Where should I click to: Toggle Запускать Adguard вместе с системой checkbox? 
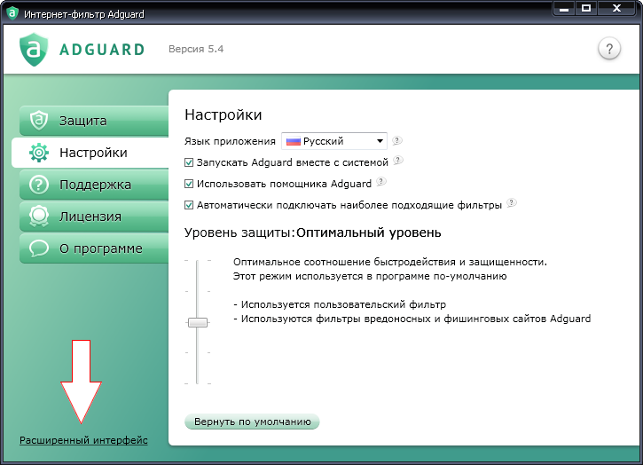tap(189, 162)
